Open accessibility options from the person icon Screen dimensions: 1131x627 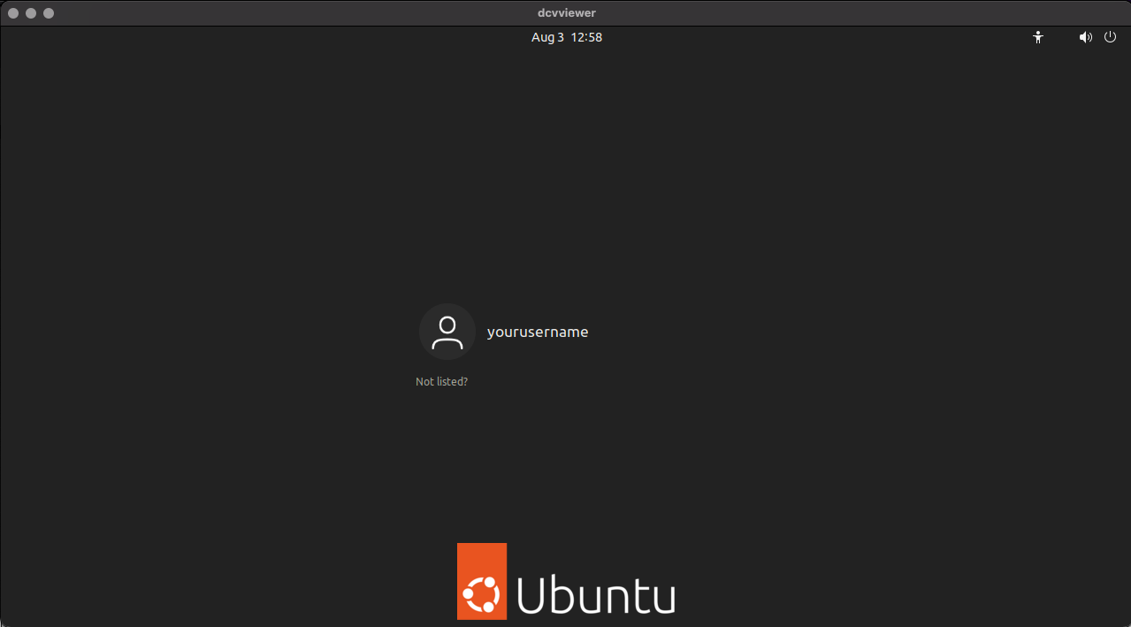click(x=1037, y=37)
